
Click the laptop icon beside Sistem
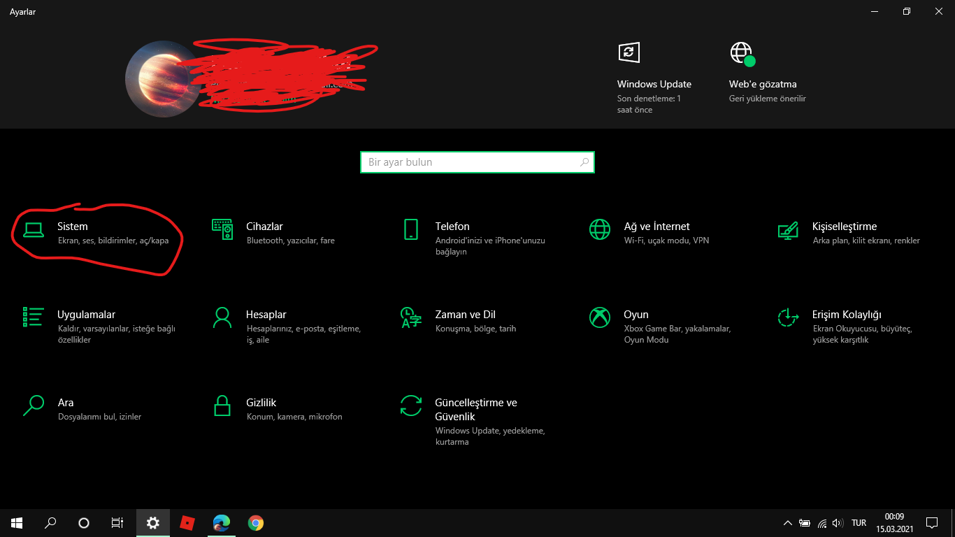click(x=34, y=229)
